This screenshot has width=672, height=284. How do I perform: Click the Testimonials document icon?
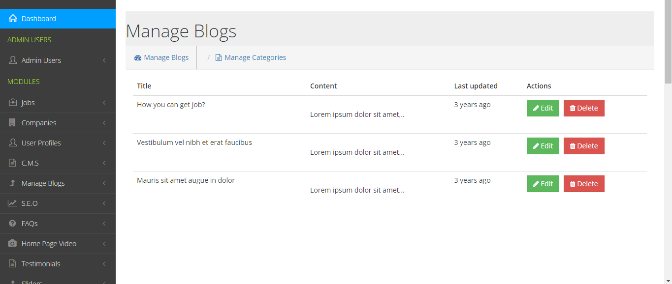tap(13, 264)
